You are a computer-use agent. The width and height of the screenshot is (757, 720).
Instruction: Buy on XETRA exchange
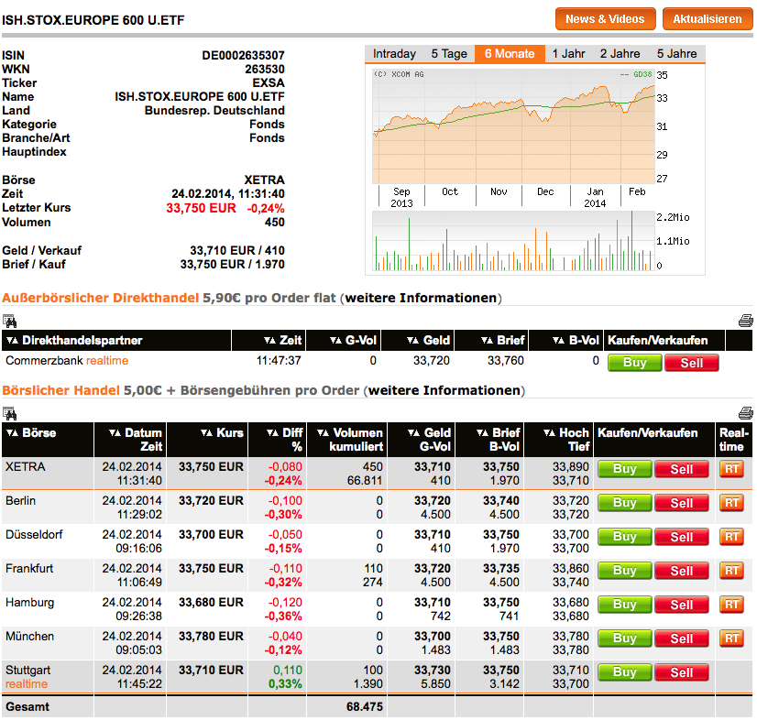[625, 469]
